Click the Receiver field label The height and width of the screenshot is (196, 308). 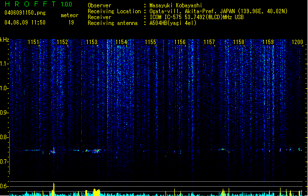coord(99,17)
